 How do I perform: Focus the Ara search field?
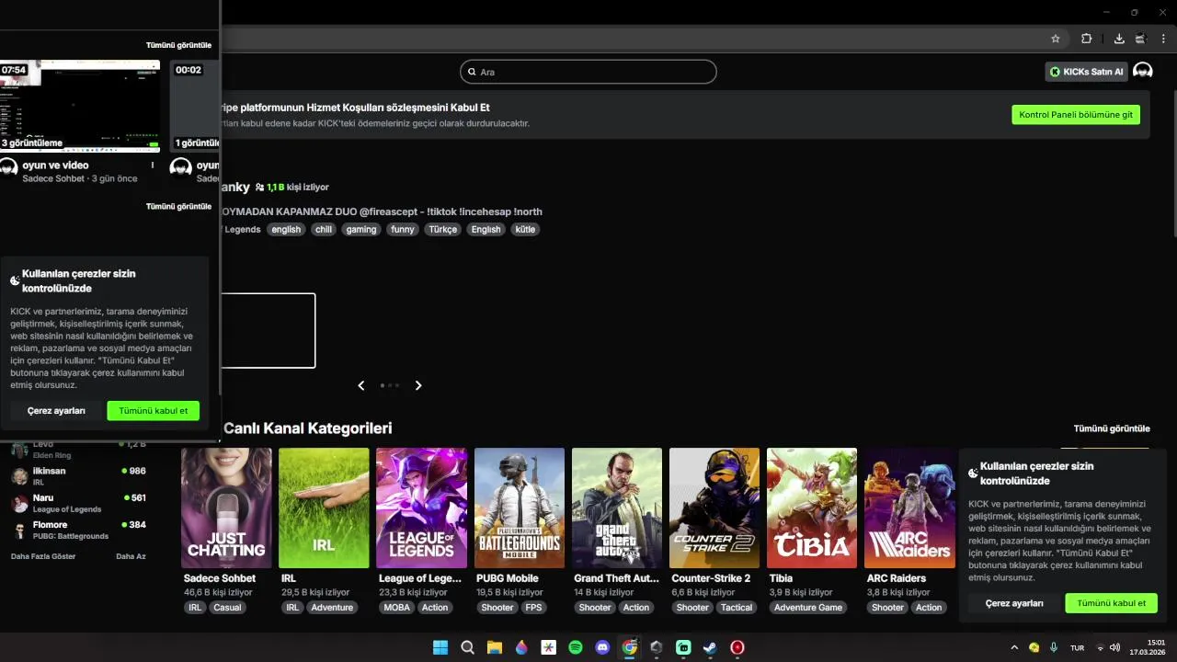[588, 72]
